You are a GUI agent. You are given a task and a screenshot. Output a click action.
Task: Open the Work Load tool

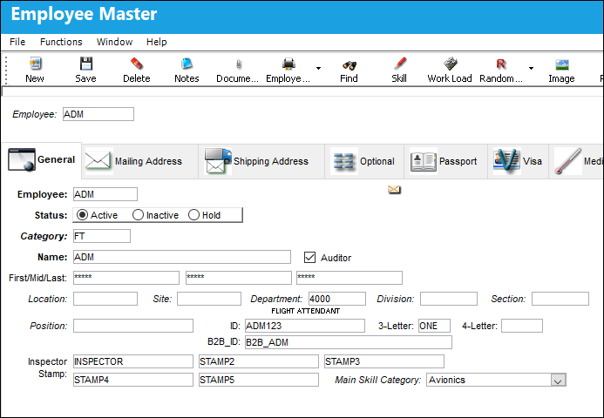coord(450,64)
